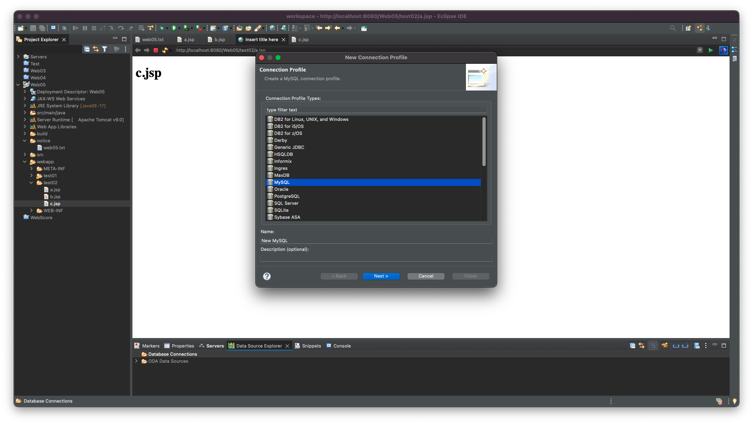
Task: Click the Name field with New MySQL
Action: click(376, 241)
